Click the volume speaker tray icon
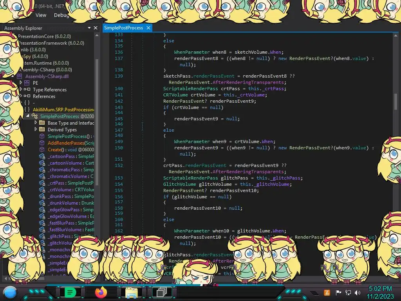401x301 pixels. (x=357, y=292)
